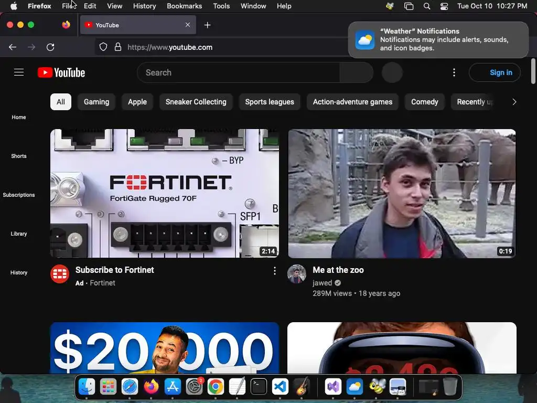The width and height of the screenshot is (537, 403).
Task: Open Visual Studio Code from the Dock
Action: coord(280,387)
